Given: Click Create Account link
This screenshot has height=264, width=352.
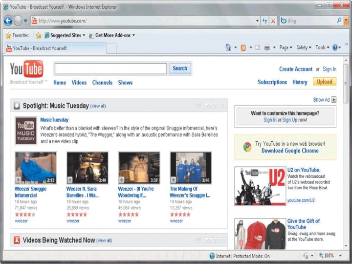Looking at the screenshot, I should click(x=296, y=69).
